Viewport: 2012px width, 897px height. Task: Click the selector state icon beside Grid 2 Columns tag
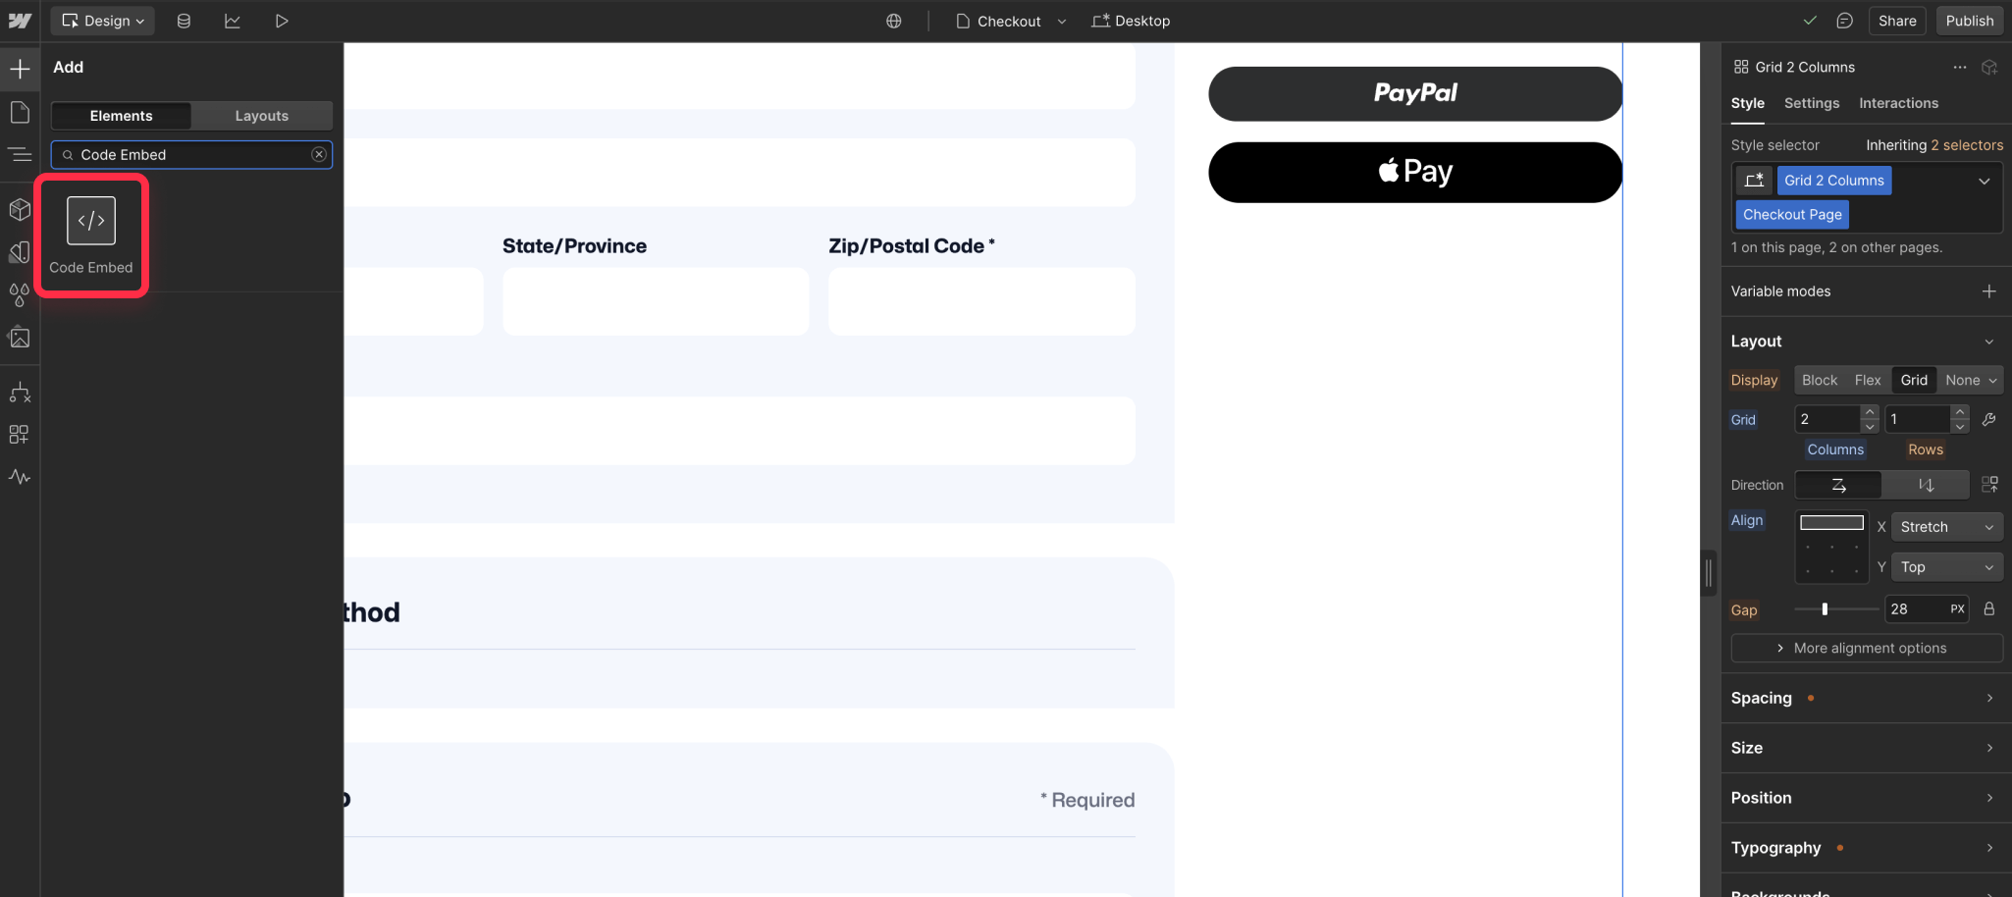(x=1754, y=181)
